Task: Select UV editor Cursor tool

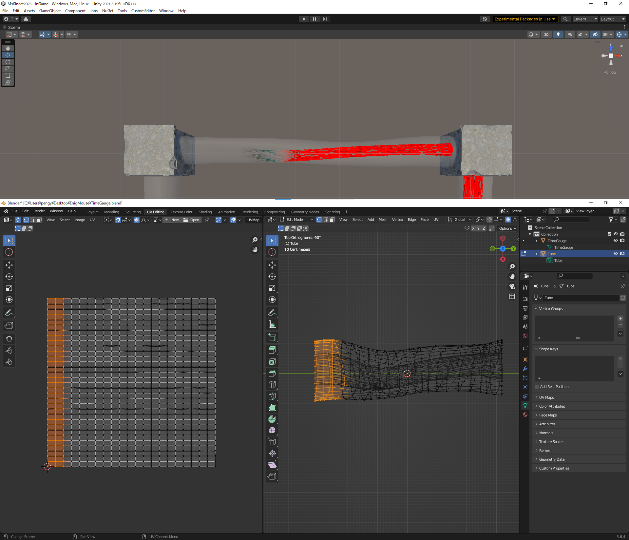Action: tap(9, 252)
